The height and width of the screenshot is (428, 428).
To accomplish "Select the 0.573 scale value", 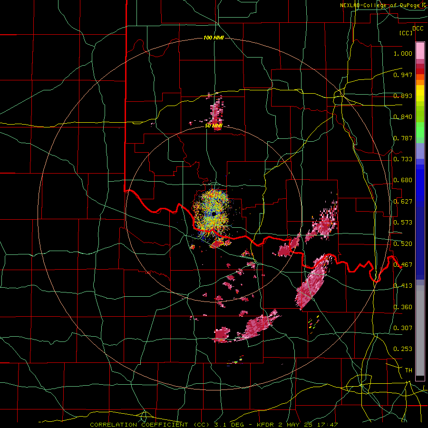I will click(x=403, y=222).
